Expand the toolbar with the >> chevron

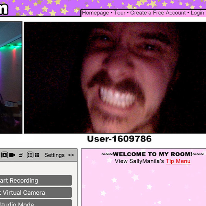[71, 155]
